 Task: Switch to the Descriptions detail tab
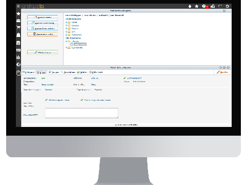[68, 72]
